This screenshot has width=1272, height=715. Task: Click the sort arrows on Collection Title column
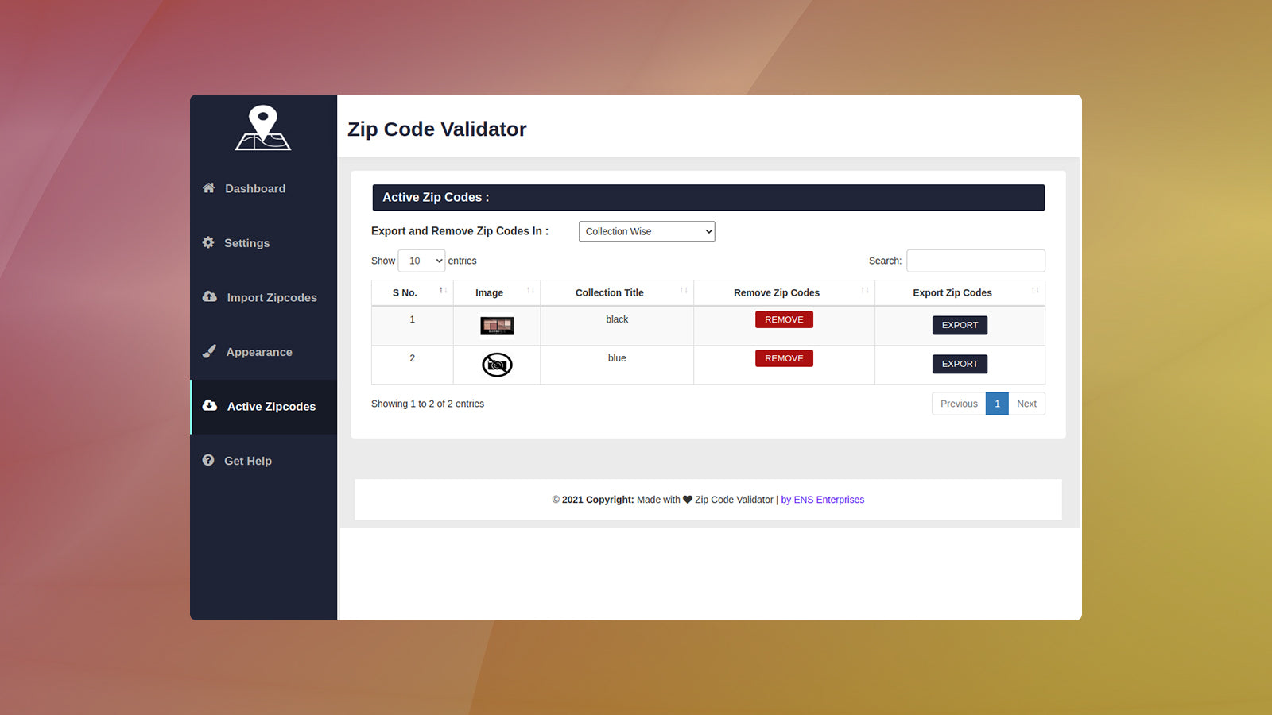tap(684, 292)
